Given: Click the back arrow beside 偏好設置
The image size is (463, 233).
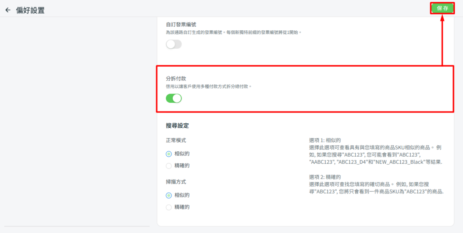Looking at the screenshot, I should 8,10.
